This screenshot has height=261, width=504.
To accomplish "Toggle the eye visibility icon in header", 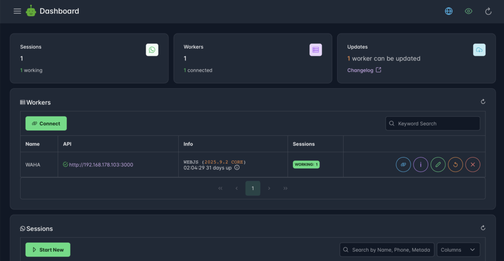I will tap(469, 11).
